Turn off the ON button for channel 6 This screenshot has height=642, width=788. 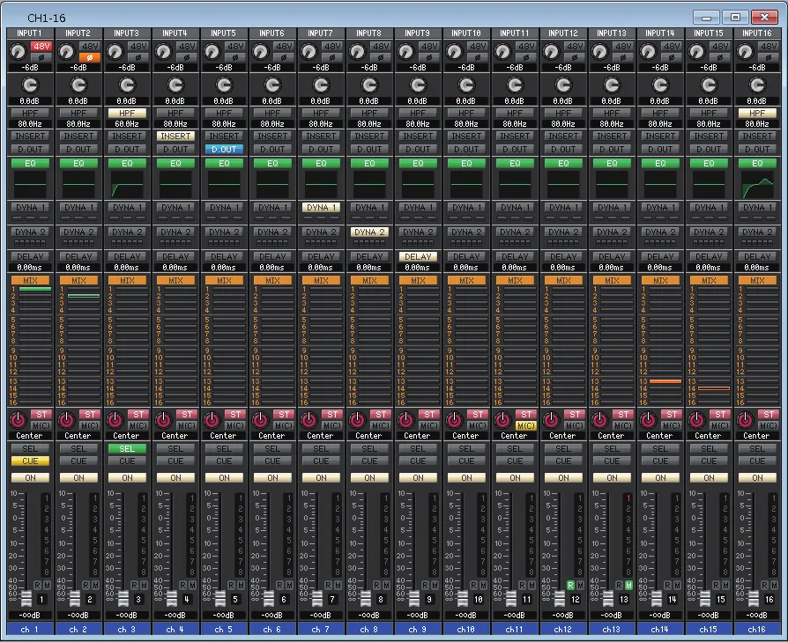pyautogui.click(x=272, y=478)
